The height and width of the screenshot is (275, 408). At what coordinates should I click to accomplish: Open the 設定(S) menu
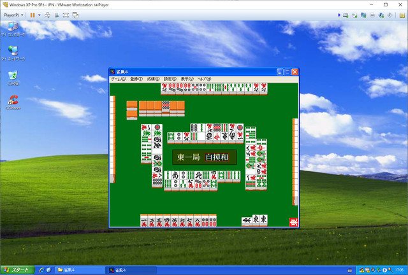pos(170,79)
